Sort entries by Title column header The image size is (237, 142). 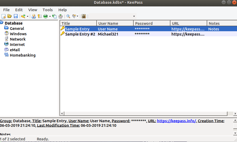pyautogui.click(x=78, y=23)
